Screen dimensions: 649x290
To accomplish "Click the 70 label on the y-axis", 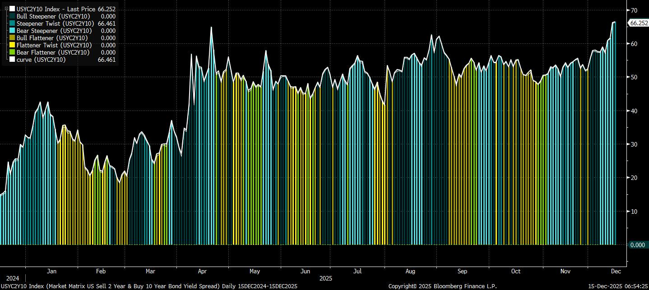I will (x=634, y=10).
